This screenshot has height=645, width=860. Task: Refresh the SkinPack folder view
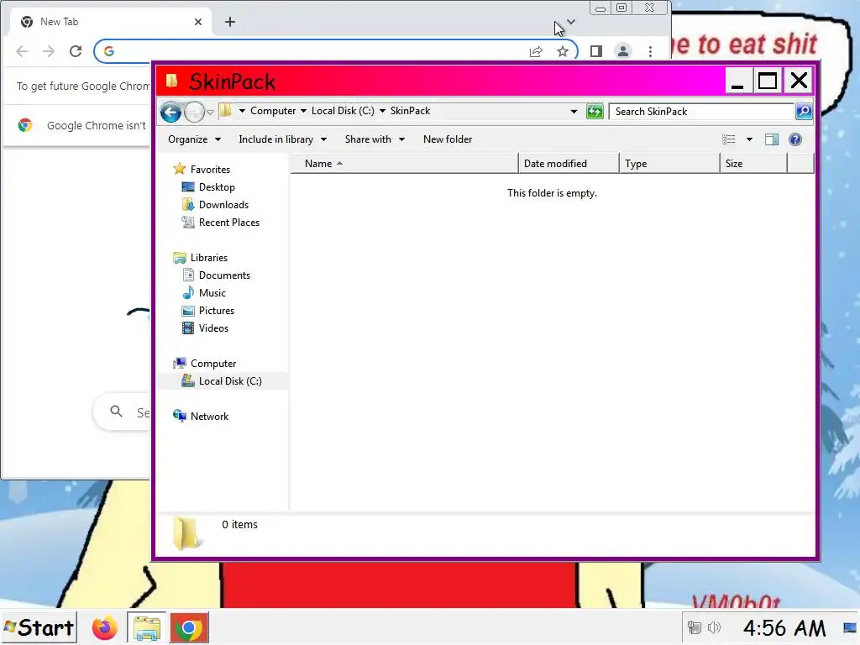pos(595,112)
